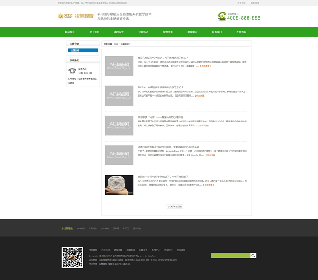The height and width of the screenshot is (280, 318).
Task: Click the 主页 breadcrumb link
Action: coord(116,44)
